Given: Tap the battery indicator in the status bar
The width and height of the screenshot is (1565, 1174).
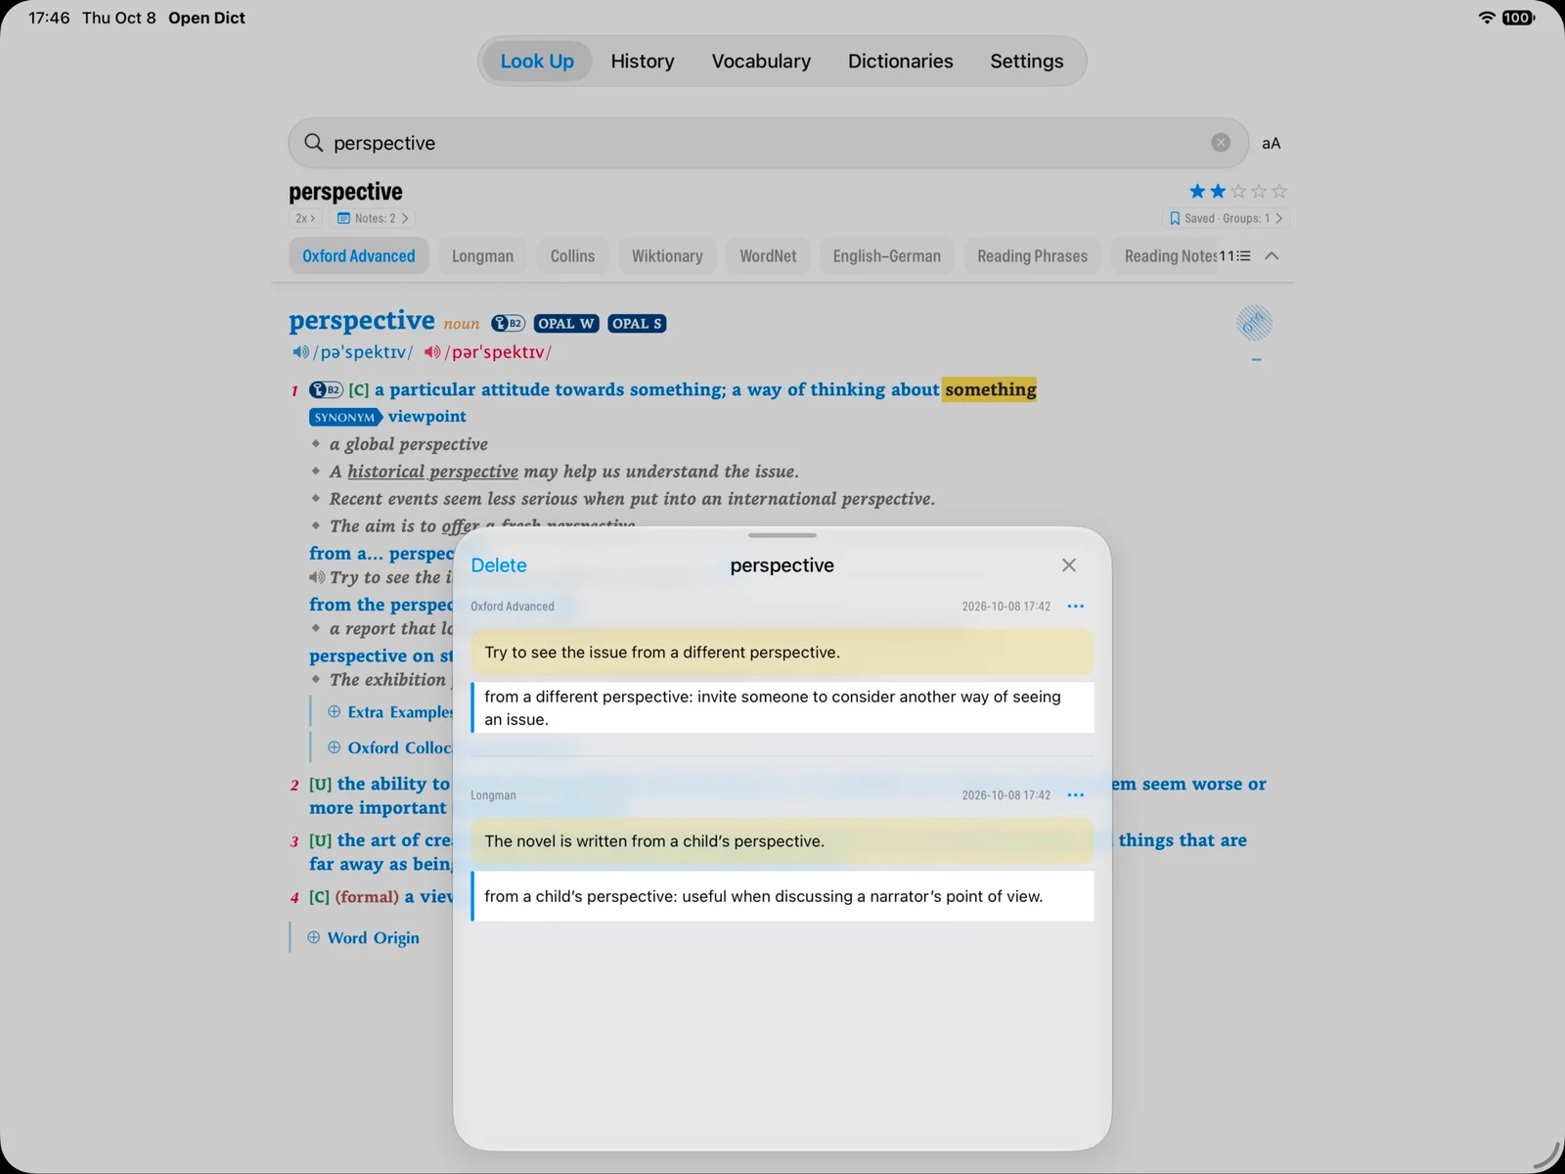Looking at the screenshot, I should coord(1518,18).
